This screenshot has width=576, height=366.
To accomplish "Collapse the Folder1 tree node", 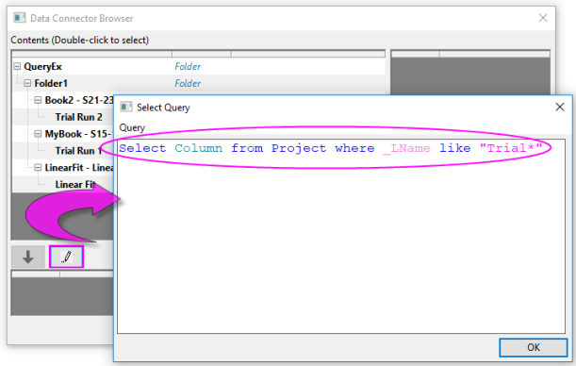I will 27,83.
